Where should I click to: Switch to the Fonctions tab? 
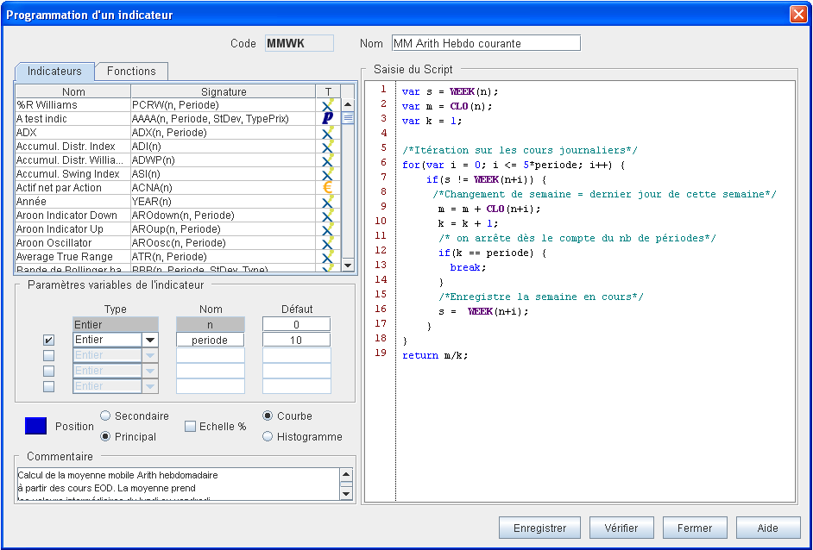pyautogui.click(x=131, y=72)
